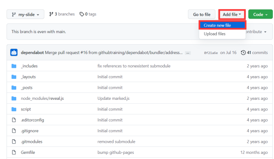Image resolution: width=274 pixels, height=159 pixels.
Task: Open 'fix references to nonexistent submodule' commit
Action: tap(134, 66)
